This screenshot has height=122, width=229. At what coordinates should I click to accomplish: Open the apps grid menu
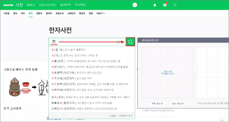(175, 5)
